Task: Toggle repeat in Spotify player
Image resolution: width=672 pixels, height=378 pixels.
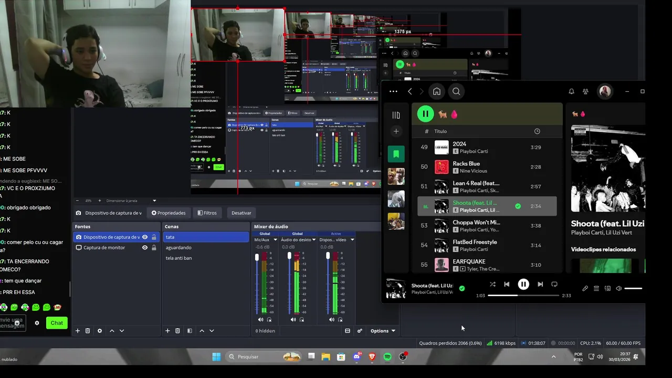Action: (554, 284)
